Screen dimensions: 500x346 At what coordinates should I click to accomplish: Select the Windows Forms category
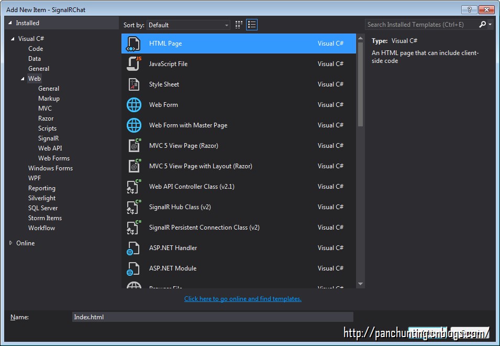(50, 168)
